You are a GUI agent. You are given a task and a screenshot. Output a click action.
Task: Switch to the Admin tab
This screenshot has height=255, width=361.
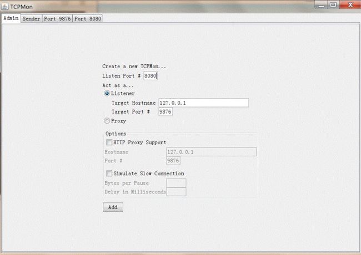[x=11, y=18]
